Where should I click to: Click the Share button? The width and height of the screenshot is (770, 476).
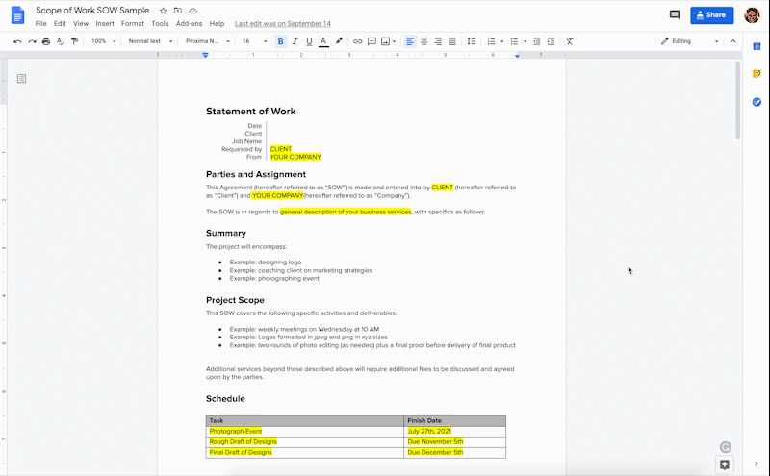[x=711, y=15]
